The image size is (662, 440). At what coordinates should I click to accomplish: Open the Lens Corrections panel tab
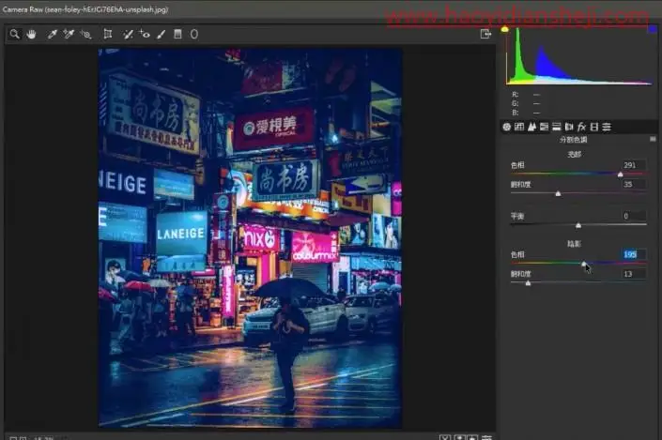569,127
